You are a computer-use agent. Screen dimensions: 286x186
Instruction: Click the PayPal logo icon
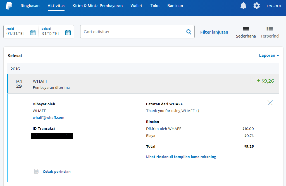pos(9,6)
